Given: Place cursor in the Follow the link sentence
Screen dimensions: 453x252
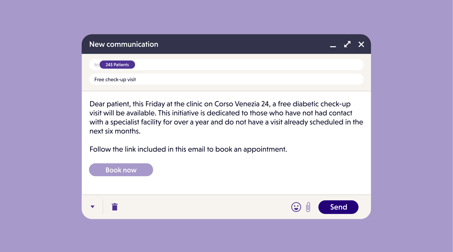Looking at the screenshot, I should click(x=188, y=149).
